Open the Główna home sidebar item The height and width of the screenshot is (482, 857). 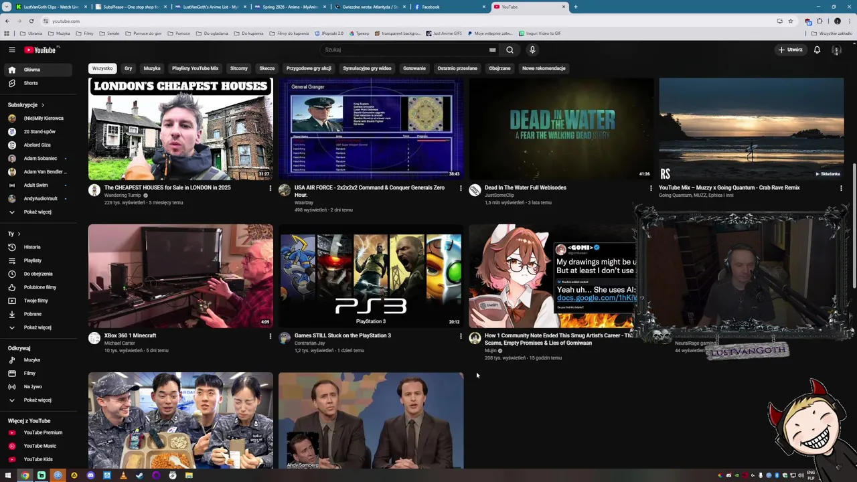point(39,70)
